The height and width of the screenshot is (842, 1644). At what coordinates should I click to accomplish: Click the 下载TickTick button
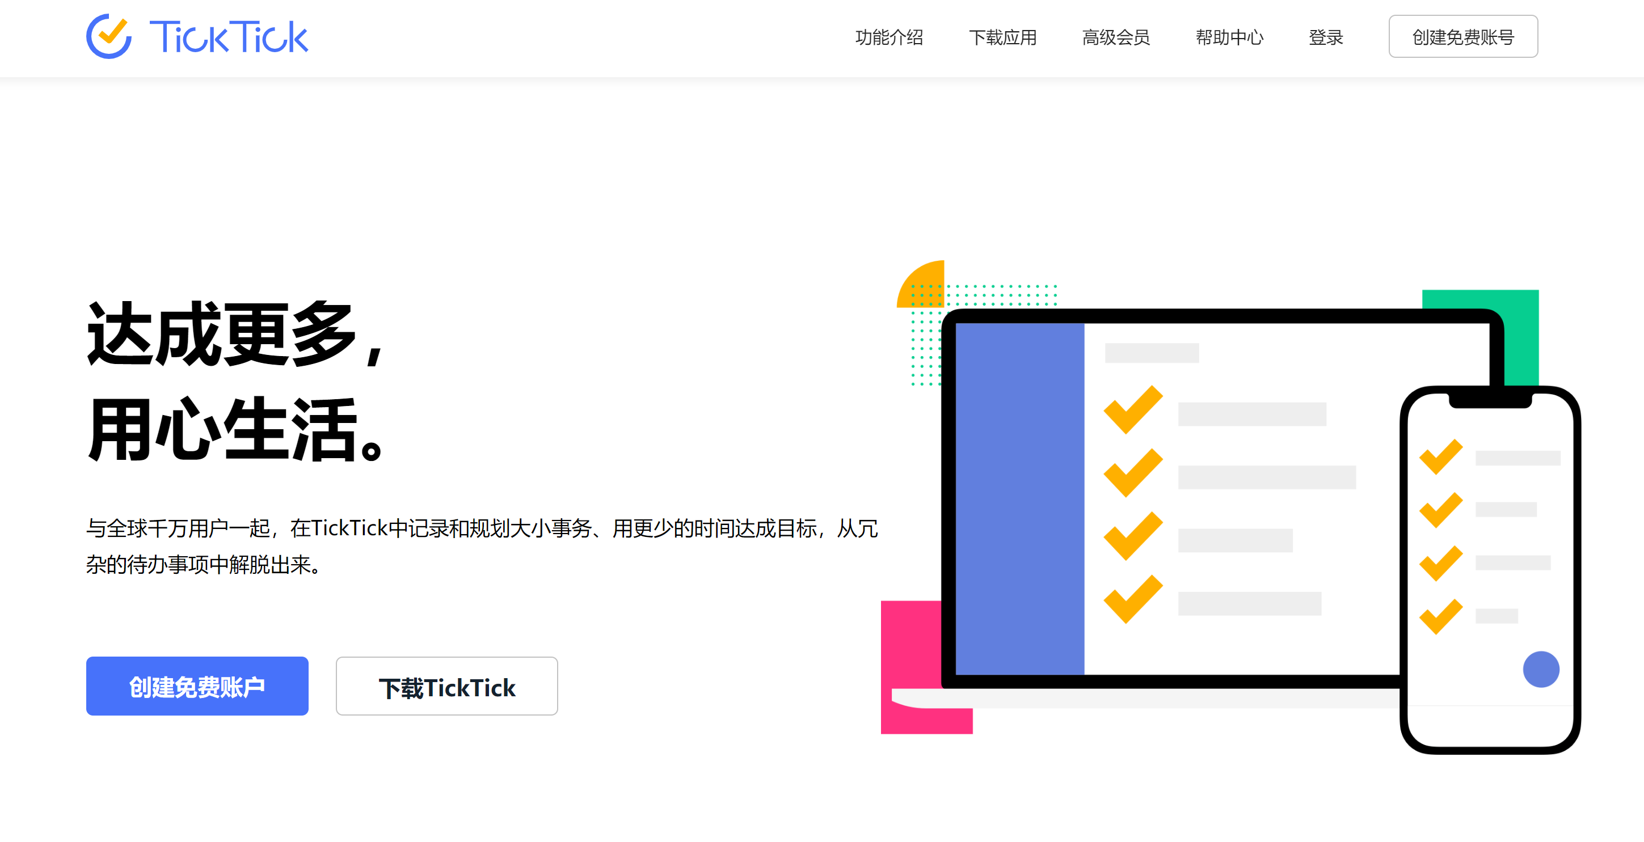pos(447,686)
